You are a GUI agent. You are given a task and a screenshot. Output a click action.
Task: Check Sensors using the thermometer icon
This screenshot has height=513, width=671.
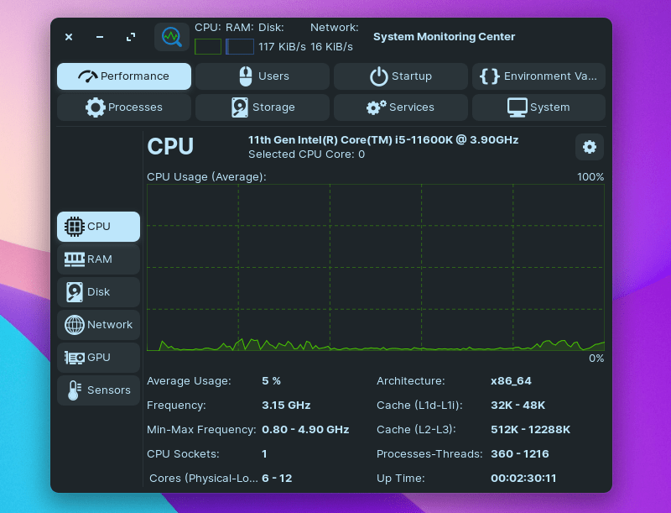[x=76, y=390]
